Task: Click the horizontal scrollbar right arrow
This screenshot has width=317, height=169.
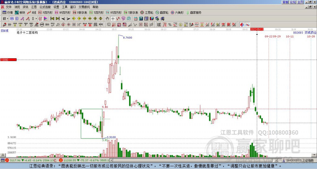Action: 276,160
